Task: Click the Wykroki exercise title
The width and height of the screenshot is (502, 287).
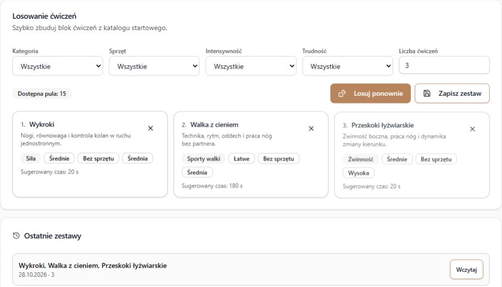Action: pyautogui.click(x=41, y=124)
